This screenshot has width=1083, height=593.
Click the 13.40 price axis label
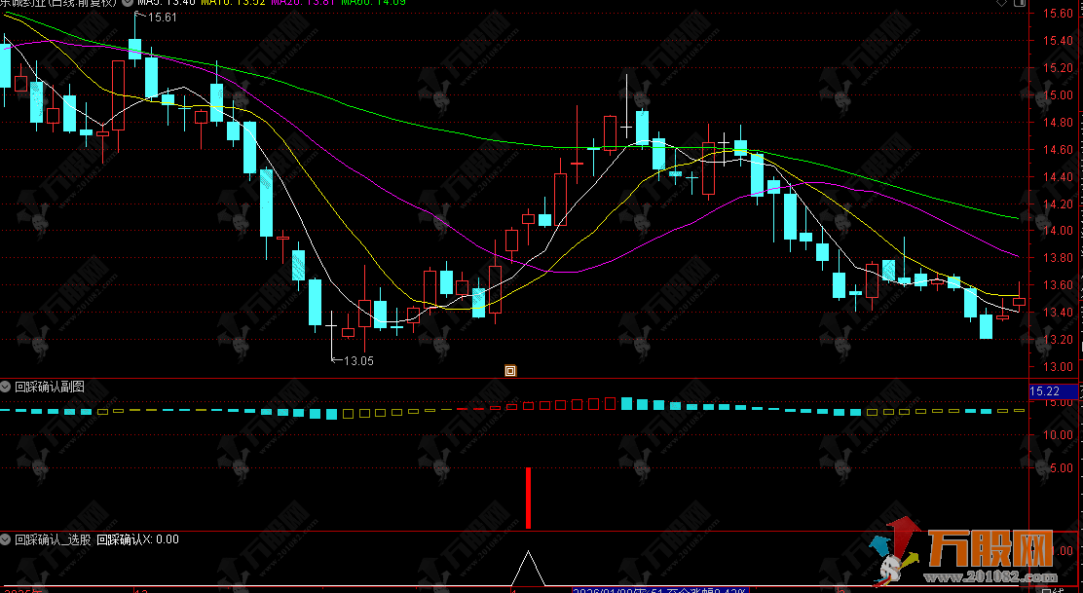pyautogui.click(x=1058, y=312)
